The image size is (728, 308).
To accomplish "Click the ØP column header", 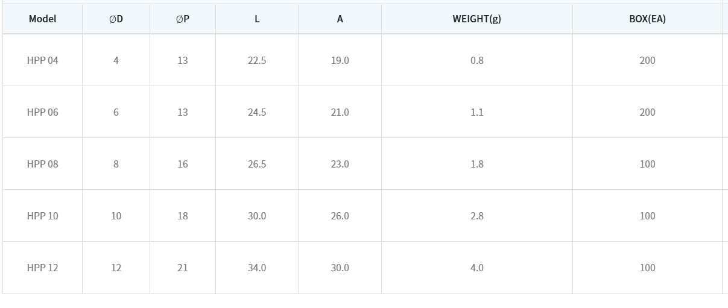I will [x=183, y=19].
